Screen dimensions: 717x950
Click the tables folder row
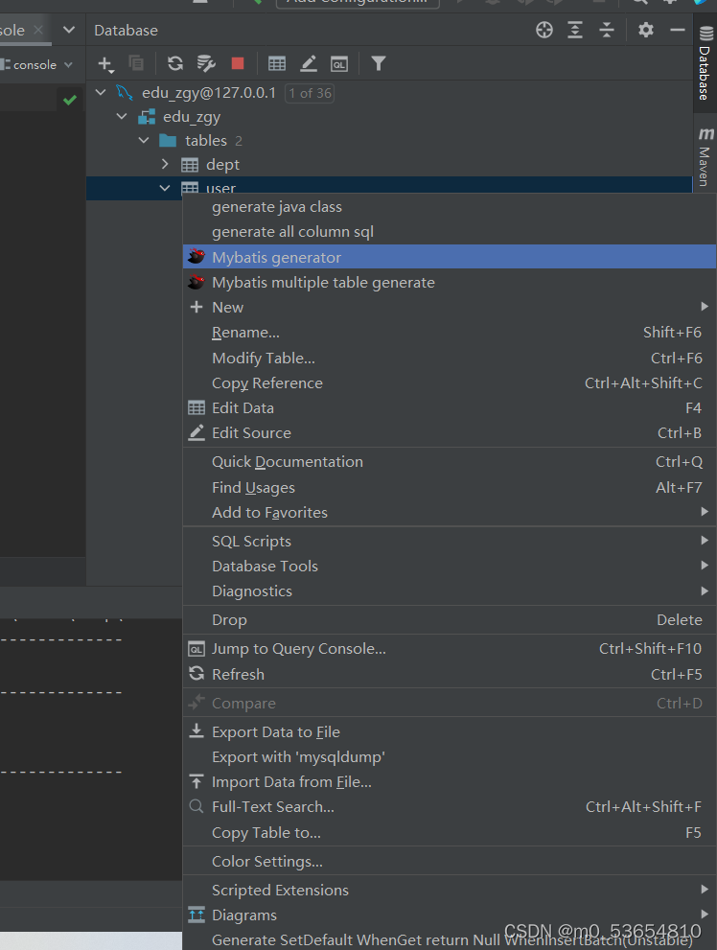(x=389, y=141)
